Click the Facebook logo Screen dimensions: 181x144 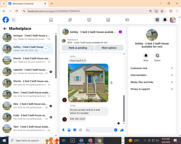tap(6, 20)
